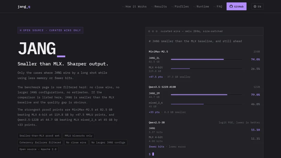The width and height of the screenshot is (281, 158).
Task: Click the Qwen3.5-122B-A10B model heading
Action: 162,87
